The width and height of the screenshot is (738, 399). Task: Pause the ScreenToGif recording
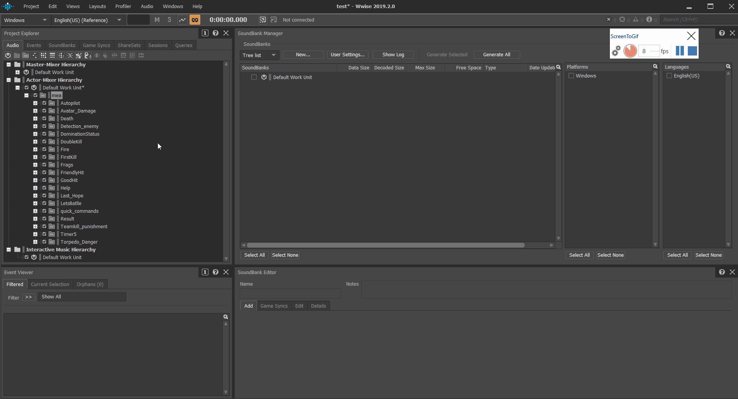[x=680, y=51]
